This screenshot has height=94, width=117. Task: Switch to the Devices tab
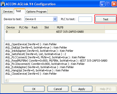point(8,12)
